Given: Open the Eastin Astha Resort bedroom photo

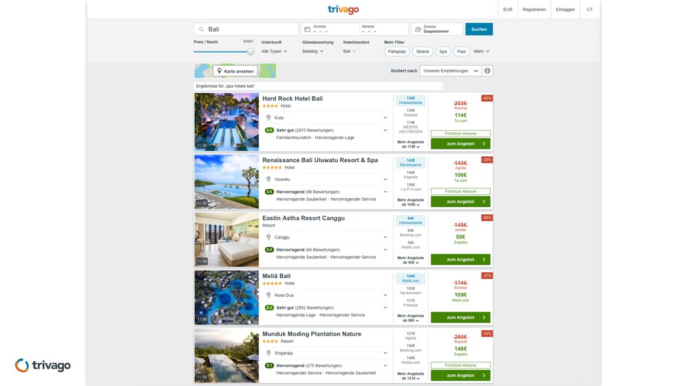Looking at the screenshot, I should point(227,240).
